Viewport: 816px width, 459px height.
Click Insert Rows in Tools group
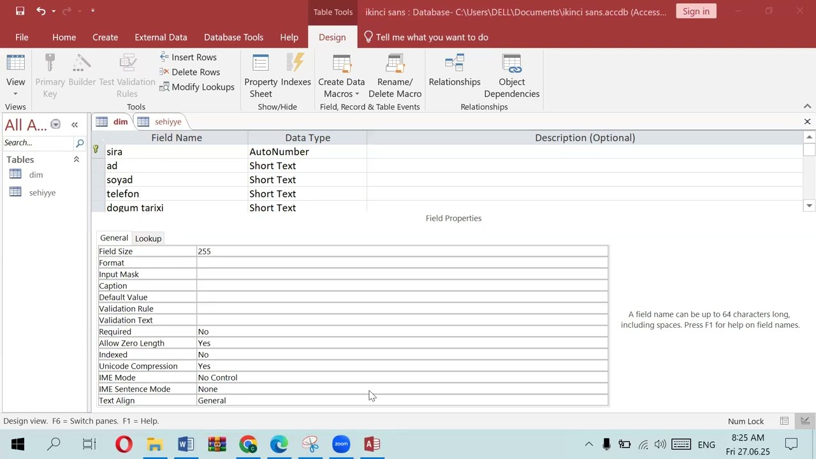(x=188, y=57)
